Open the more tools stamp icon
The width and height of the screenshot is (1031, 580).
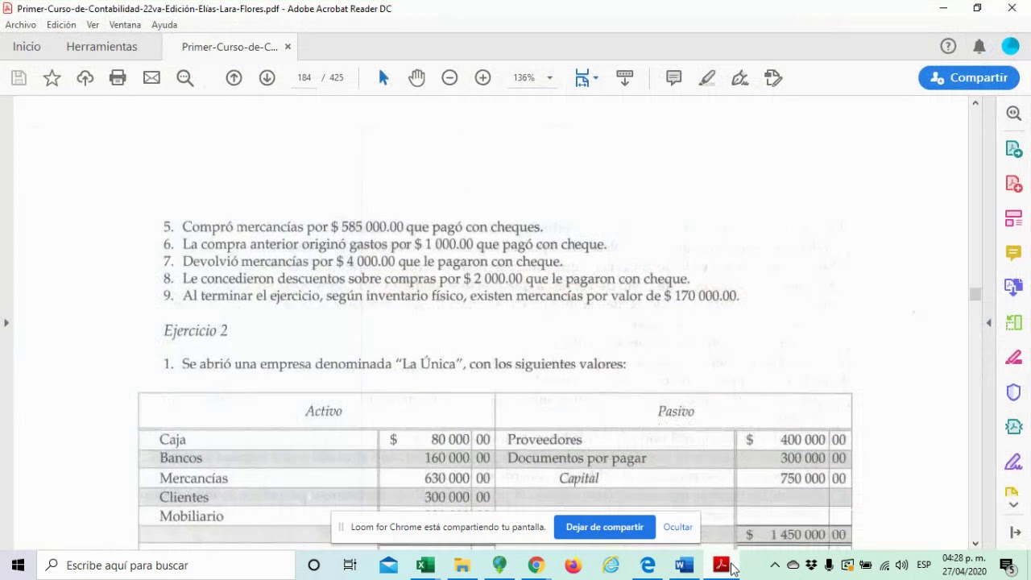pos(773,78)
